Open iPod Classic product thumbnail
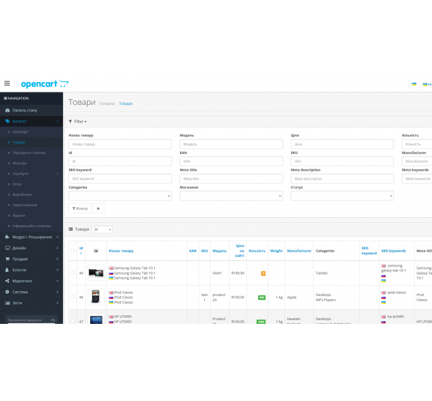 click(x=96, y=297)
